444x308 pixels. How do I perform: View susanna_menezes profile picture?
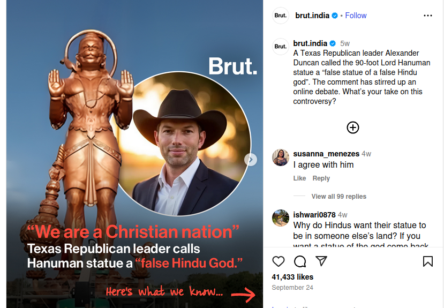(281, 157)
